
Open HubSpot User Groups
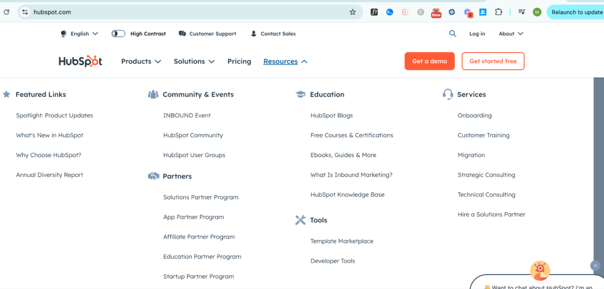(194, 155)
